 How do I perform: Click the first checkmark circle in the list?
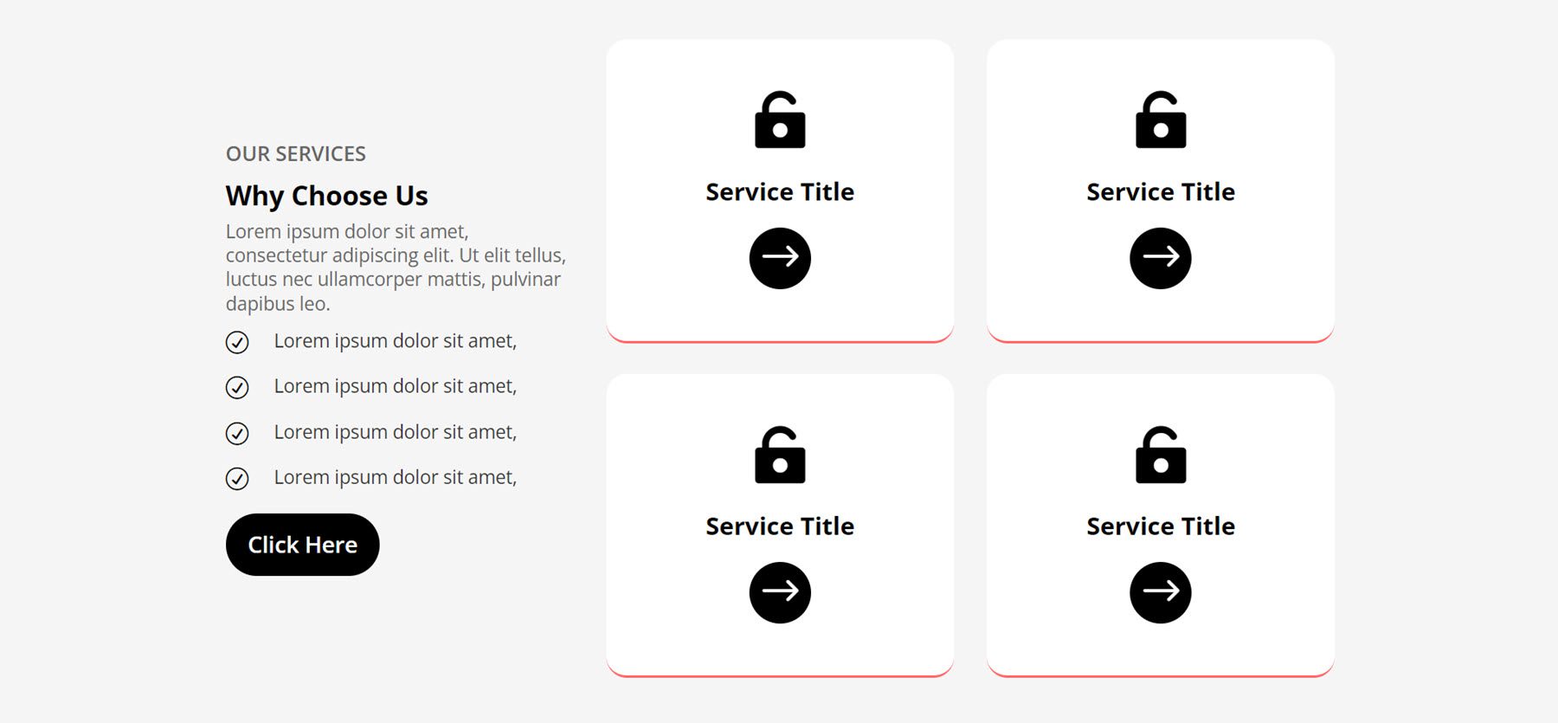click(237, 342)
